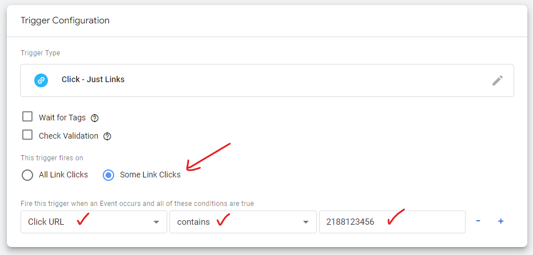Open the contains operator dropdown
The image size is (533, 255).
click(243, 222)
